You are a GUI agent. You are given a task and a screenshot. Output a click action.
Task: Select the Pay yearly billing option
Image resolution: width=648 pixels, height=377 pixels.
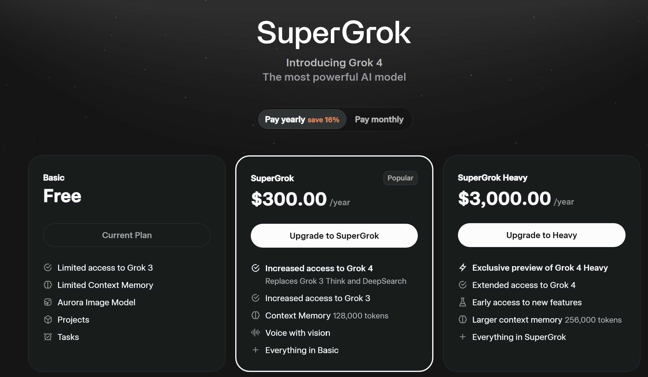point(302,119)
